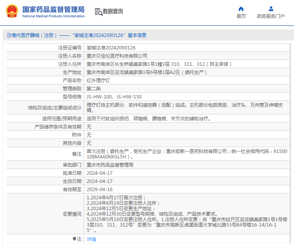The width and height of the screenshot is (294, 246).
Task: Click change entry 2024年6月14日变更注册人住所
Action: point(123,203)
